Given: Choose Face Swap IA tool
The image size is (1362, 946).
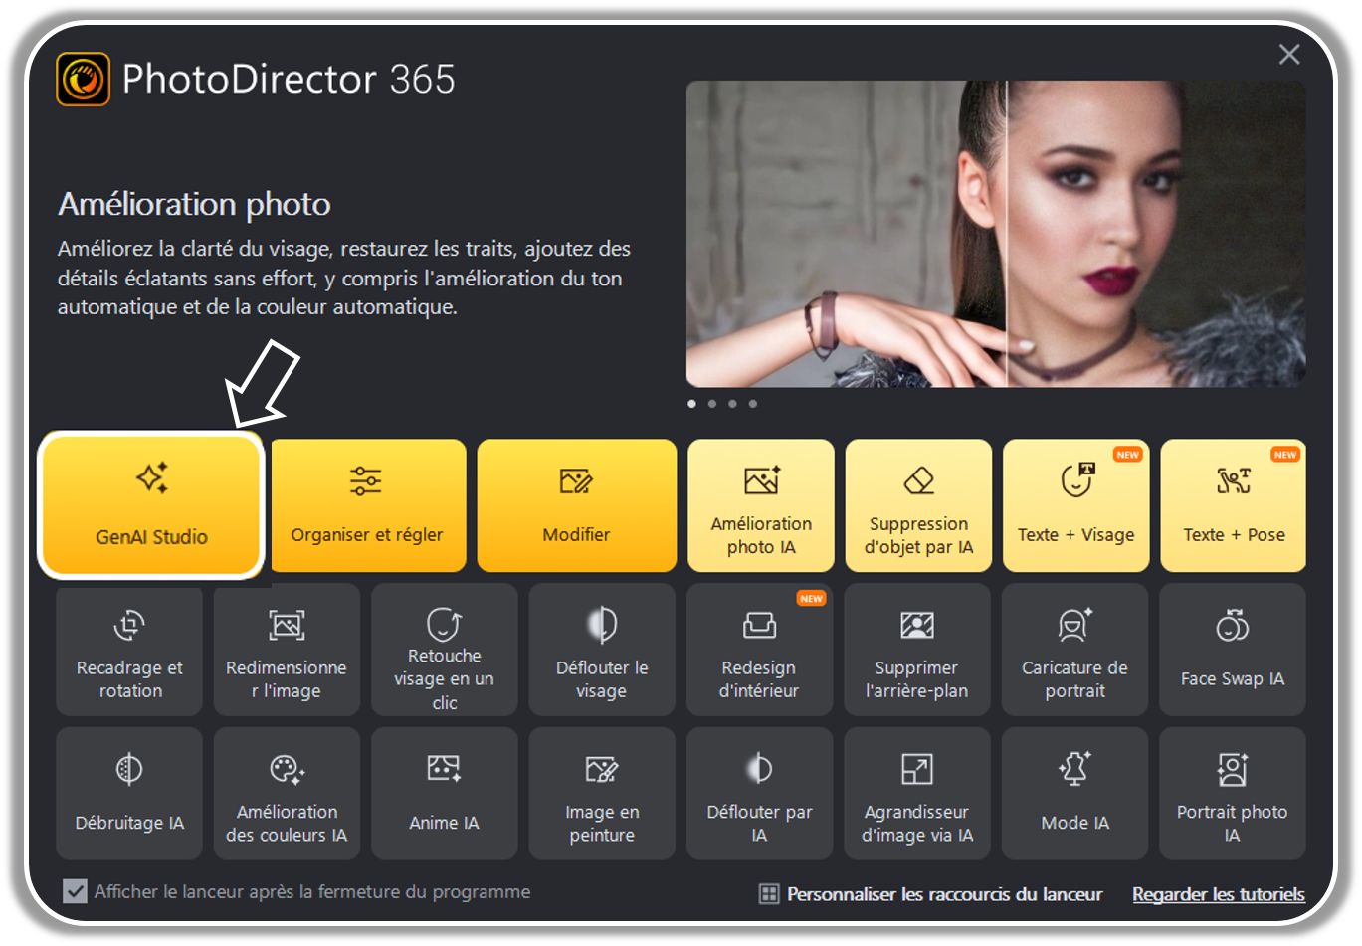Looking at the screenshot, I should [x=1232, y=650].
